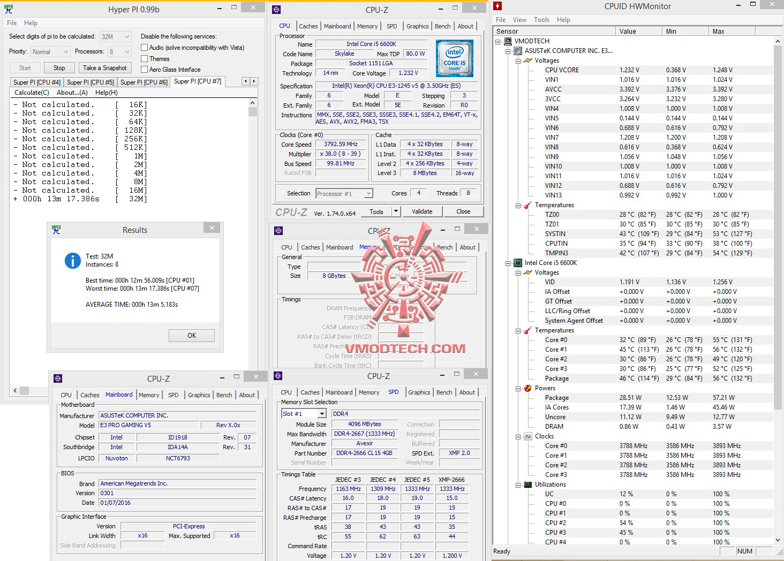Viewport: 784px width, 561px height.
Task: Click the thermometer icon beside ASUSTeK Temperatures
Action: point(528,205)
